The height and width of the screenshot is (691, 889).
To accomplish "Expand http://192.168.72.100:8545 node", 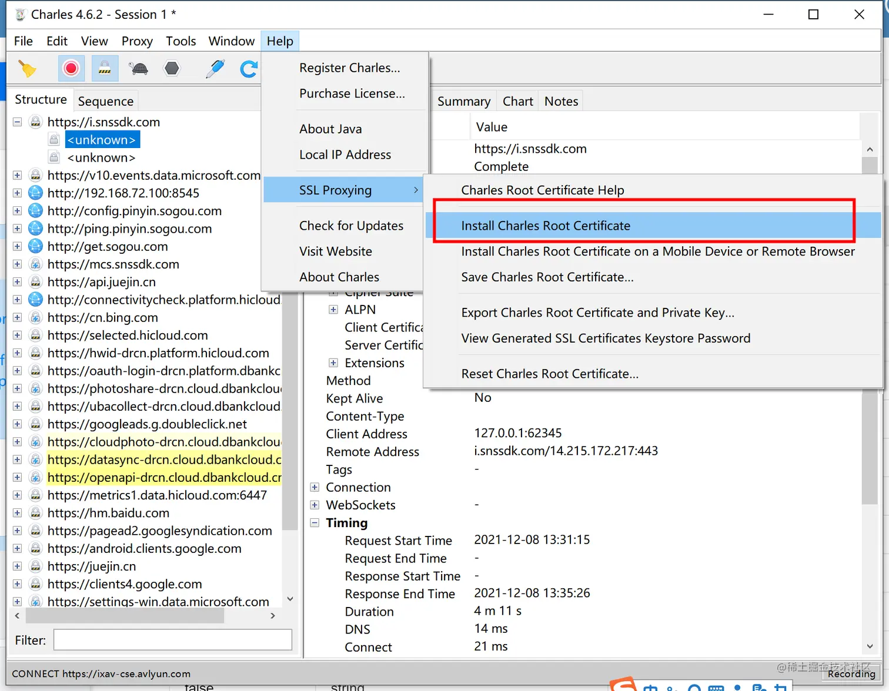I will 17,193.
